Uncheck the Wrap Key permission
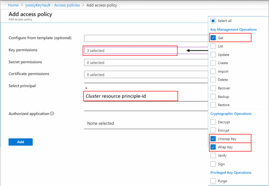The height and width of the screenshot is (186, 269). (213, 147)
